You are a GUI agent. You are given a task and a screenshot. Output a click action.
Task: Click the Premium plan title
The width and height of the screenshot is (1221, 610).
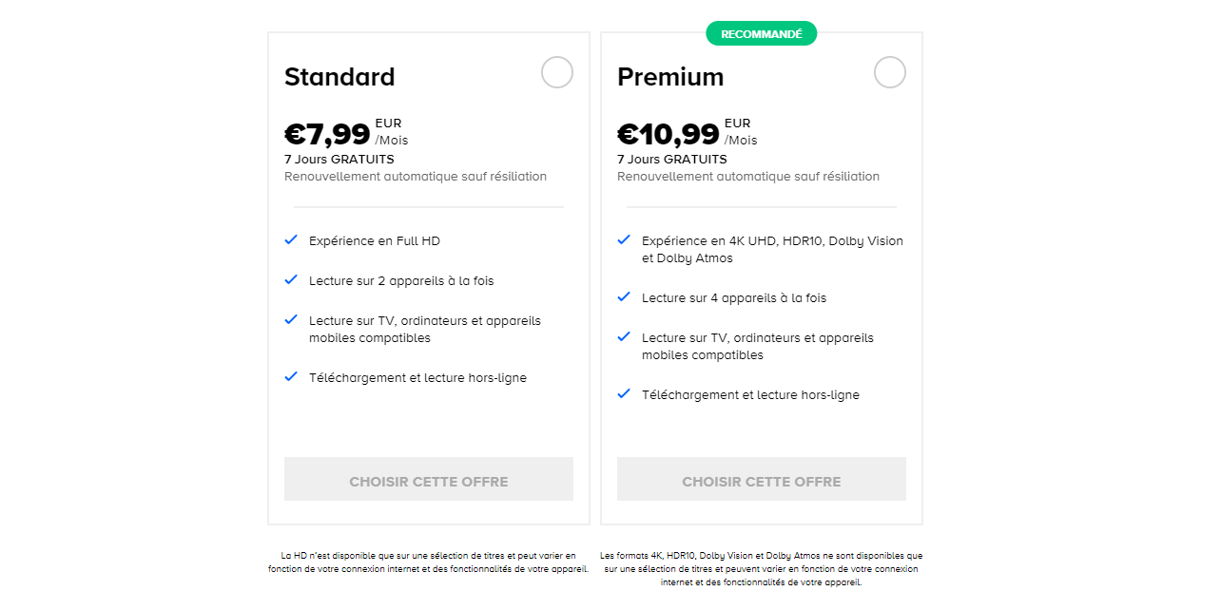670,77
